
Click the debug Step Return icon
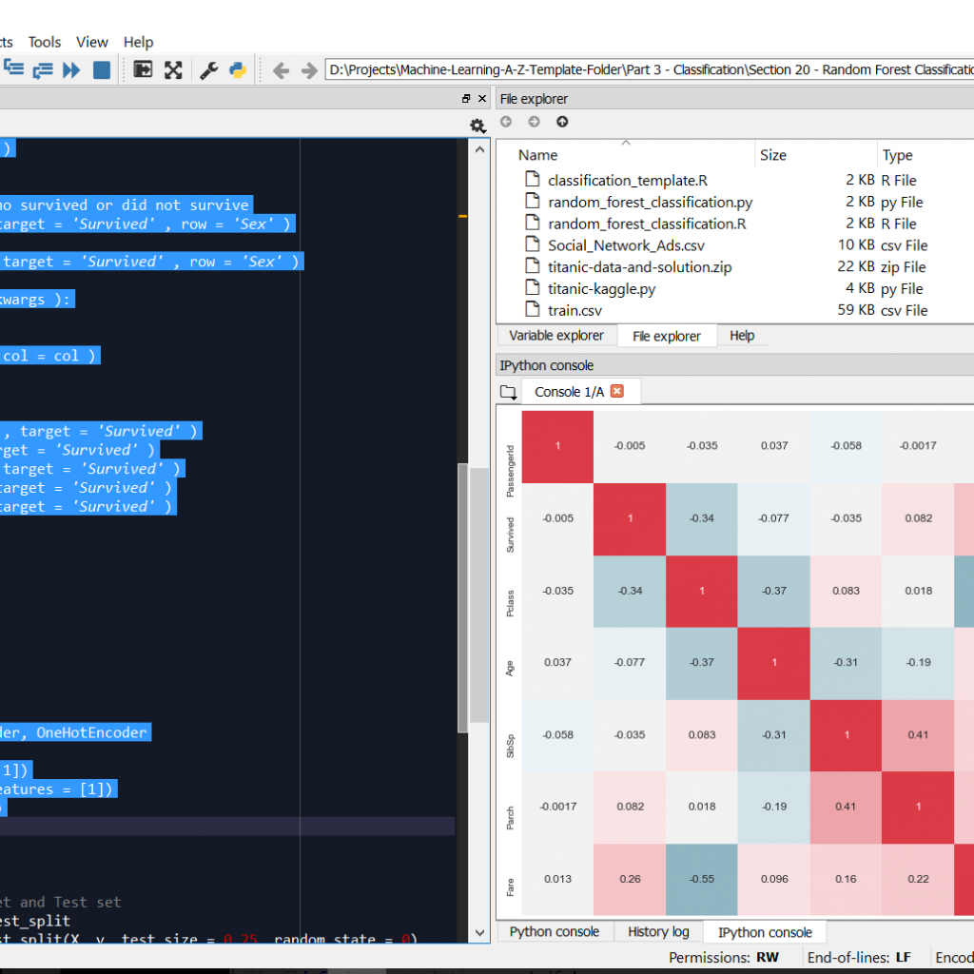click(x=42, y=68)
